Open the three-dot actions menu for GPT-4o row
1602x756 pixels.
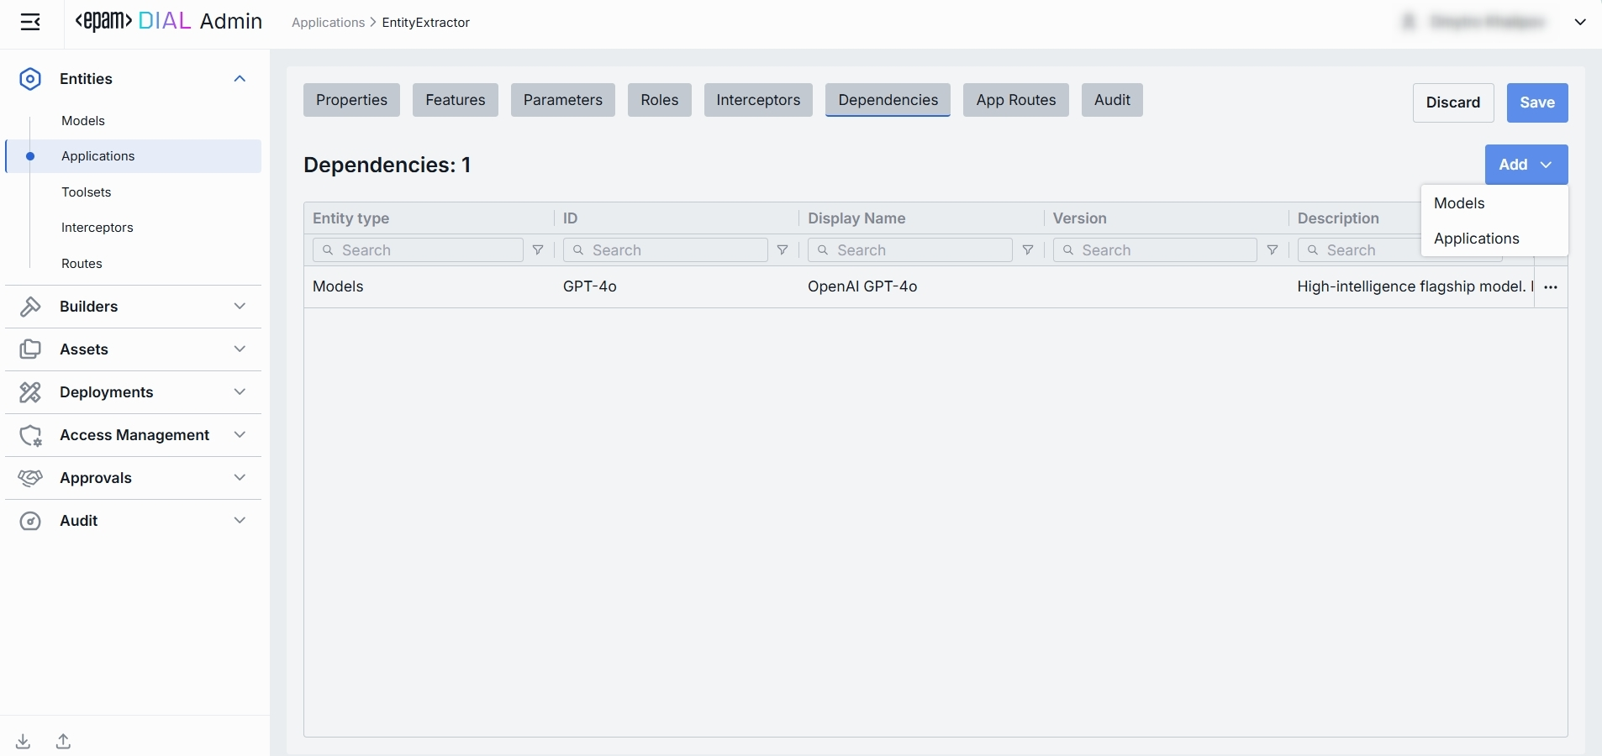[1551, 287]
